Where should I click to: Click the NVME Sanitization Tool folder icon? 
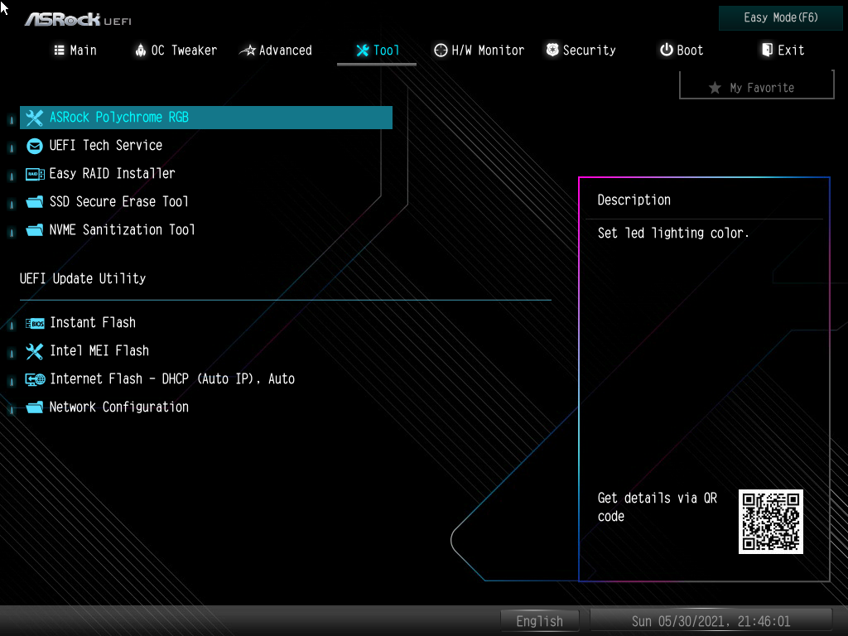point(35,230)
